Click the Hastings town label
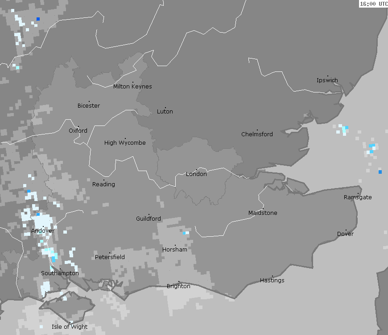 click(272, 280)
